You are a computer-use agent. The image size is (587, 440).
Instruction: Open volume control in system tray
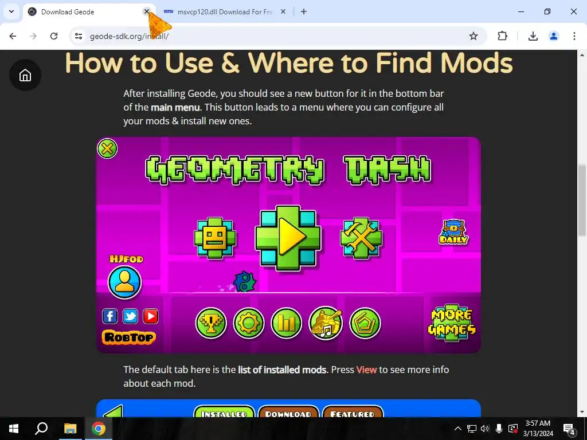[x=485, y=429]
